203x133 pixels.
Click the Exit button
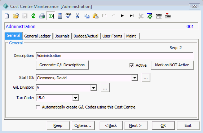[188, 125]
